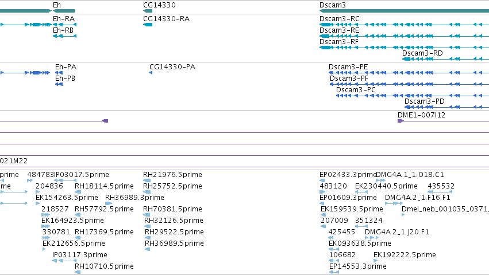
Task: Click the CG14330-PA protein label
Action: 172,67
